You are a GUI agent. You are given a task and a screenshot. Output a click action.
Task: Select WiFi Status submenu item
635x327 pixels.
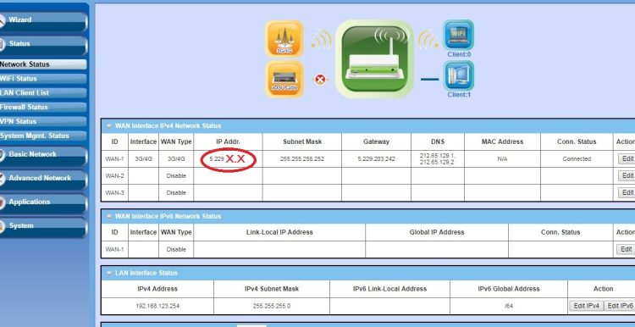[x=43, y=79]
